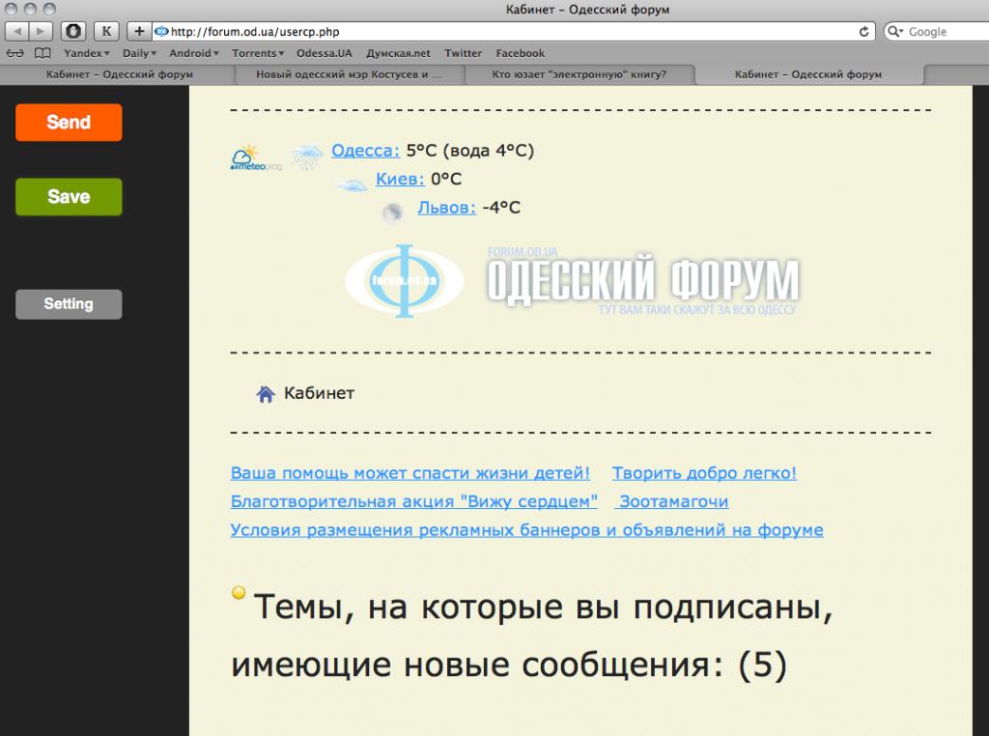
Task: Open Reading List glasses icon
Action: tap(16, 53)
